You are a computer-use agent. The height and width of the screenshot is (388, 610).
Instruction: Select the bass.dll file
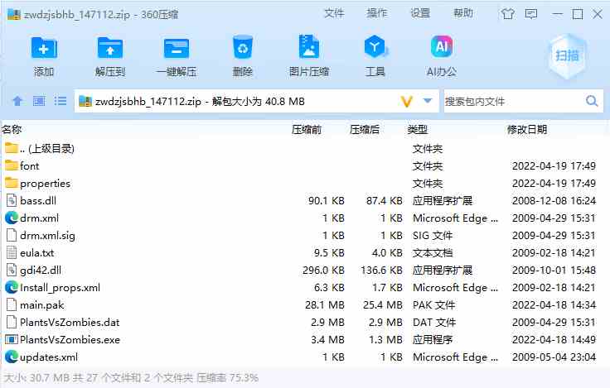[x=305, y=201]
